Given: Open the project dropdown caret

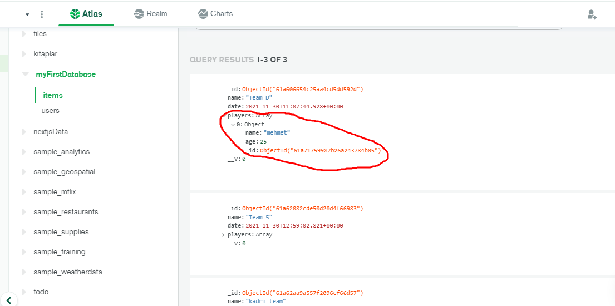Looking at the screenshot, I should pos(27,15).
